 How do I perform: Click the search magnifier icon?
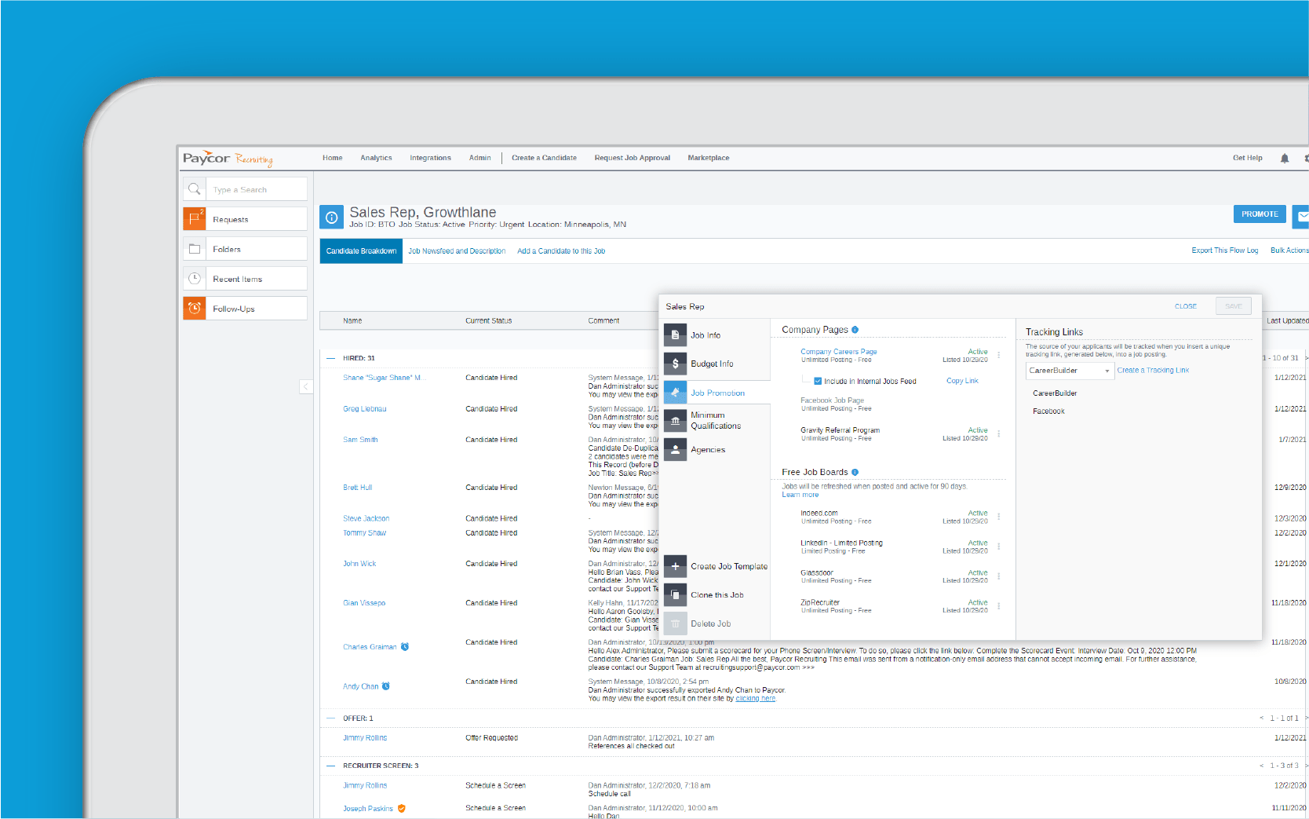pyautogui.click(x=195, y=189)
